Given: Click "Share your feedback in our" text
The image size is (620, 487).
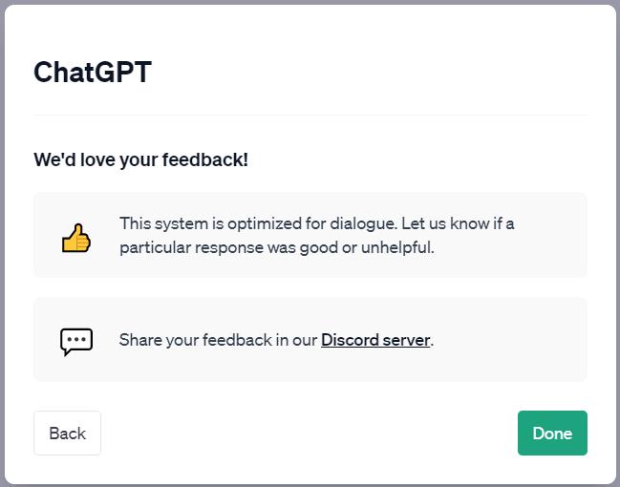Looking at the screenshot, I should click(218, 340).
